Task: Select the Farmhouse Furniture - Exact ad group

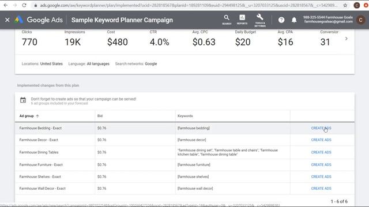Action: coord(41,165)
